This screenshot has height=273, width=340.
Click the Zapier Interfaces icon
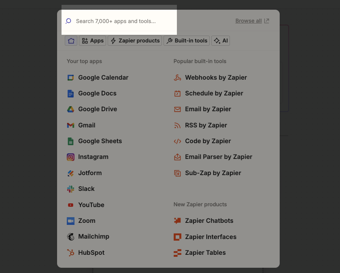coord(177,237)
